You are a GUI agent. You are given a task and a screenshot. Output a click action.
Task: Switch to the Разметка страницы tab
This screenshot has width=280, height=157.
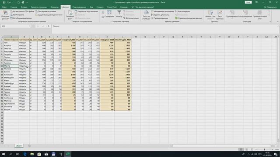[x=39, y=7]
